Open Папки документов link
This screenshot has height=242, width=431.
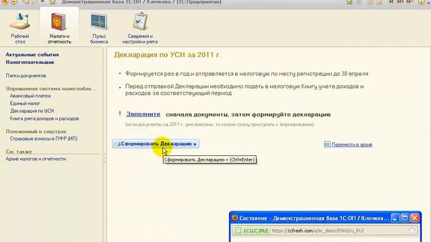[x=26, y=76]
